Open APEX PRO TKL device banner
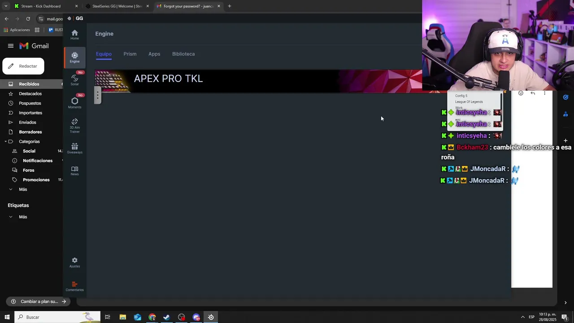574x323 pixels. pos(258,81)
